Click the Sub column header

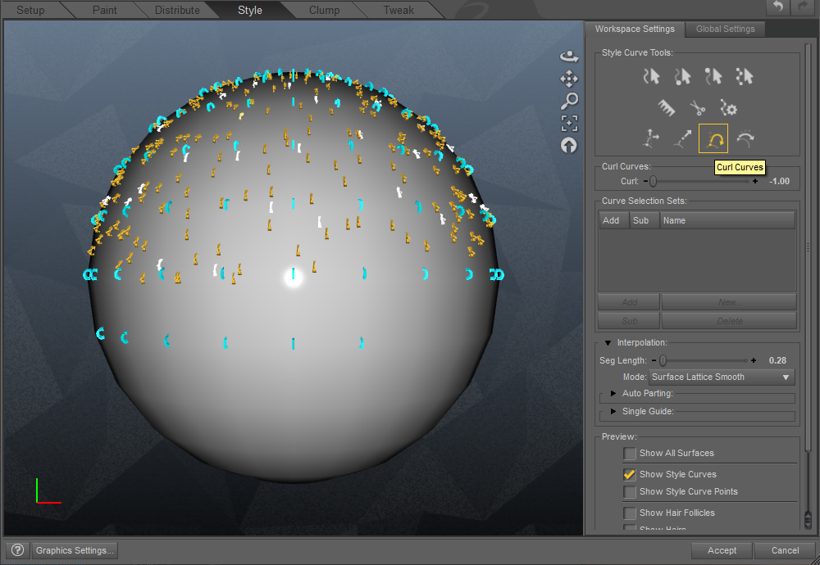(645, 220)
